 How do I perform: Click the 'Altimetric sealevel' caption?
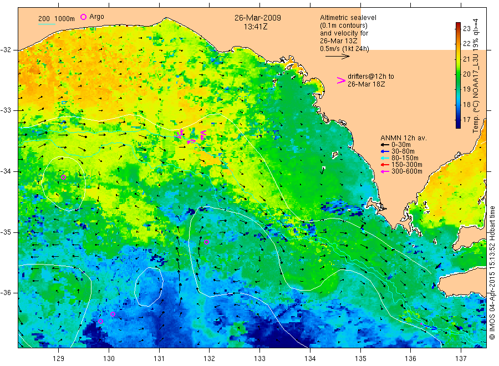pyautogui.click(x=348, y=18)
